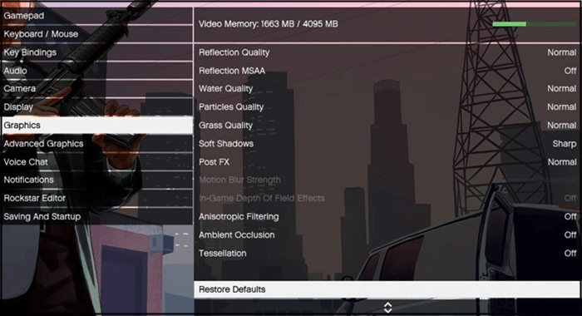Click In-Game Depth Of Field Effects label

pyautogui.click(x=262, y=198)
